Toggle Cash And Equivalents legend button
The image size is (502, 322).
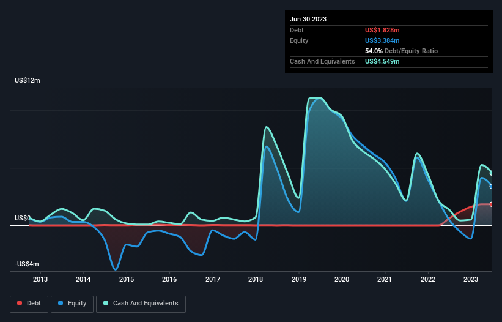141,304
